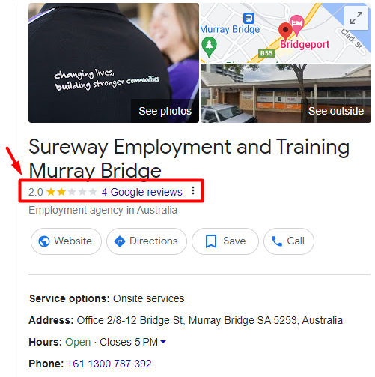
Task: Open the three-dot options beside reviews
Action: pyautogui.click(x=193, y=191)
